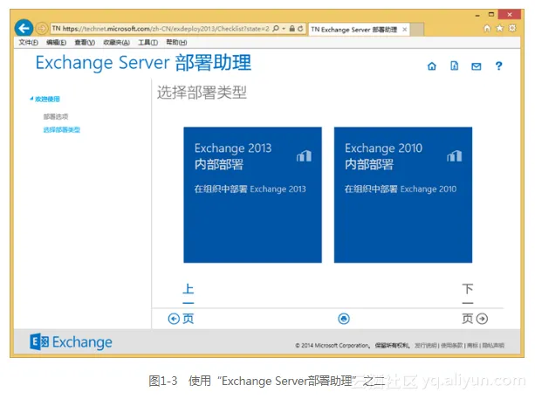This screenshot has height=399, width=535.
Task: Select the Exchange 2010 内部部署 tile
Action: pos(402,195)
